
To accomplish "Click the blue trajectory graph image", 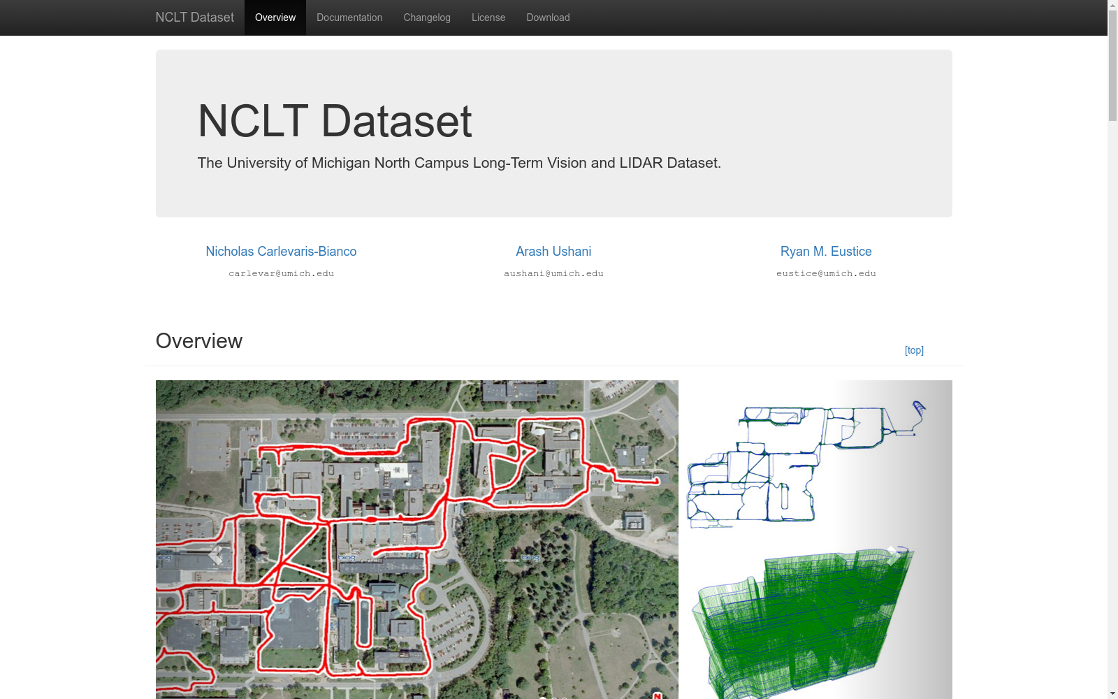I will click(807, 463).
